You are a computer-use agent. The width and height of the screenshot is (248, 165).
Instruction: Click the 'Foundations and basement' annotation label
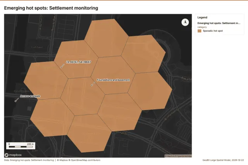[113, 80]
